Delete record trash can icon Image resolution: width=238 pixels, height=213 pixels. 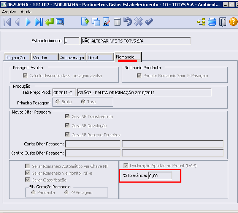[x=117, y=22]
